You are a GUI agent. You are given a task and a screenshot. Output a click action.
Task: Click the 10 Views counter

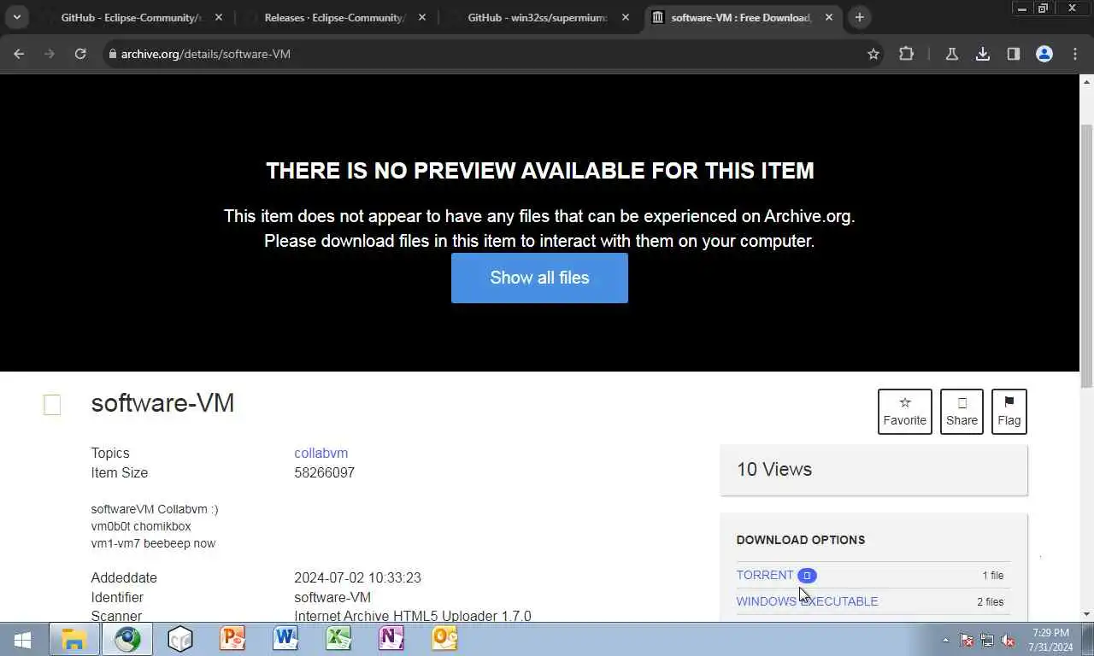pyautogui.click(x=774, y=469)
